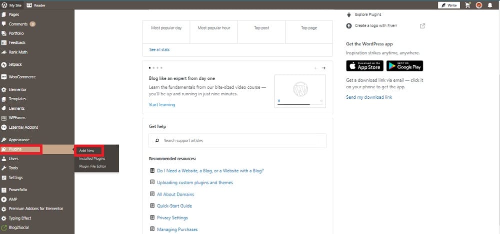Viewport: 500px width, 234px height.
Task: Open Quick-Start Guide article
Action: 174,206
